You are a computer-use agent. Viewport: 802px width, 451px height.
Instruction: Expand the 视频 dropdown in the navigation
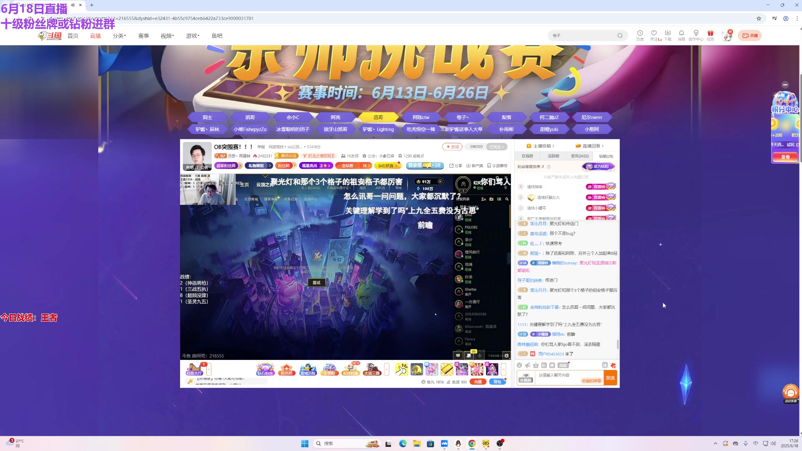click(167, 36)
